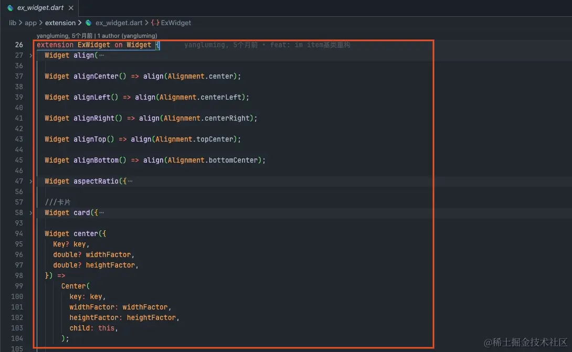This screenshot has height=352, width=572.
Task: Click the Dart file icon on the tab
Action: [x=10, y=8]
